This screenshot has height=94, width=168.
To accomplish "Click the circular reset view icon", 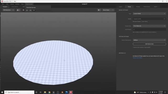I will 34,10.
